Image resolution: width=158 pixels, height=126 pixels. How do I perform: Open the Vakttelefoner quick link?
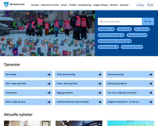[106, 29]
